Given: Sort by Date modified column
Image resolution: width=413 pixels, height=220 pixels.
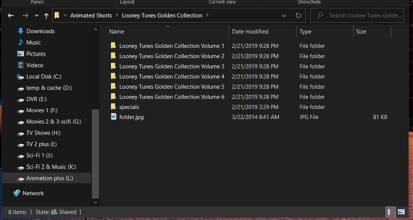Looking at the screenshot, I should point(250,31).
